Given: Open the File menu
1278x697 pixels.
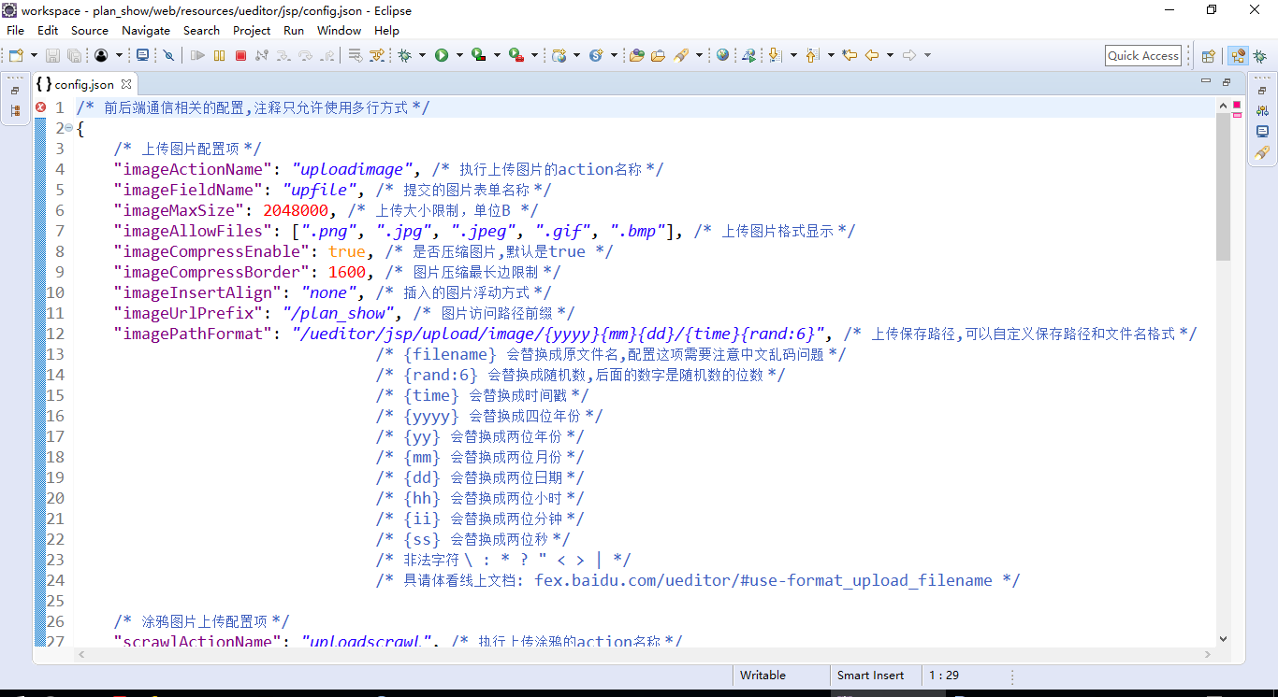Looking at the screenshot, I should click(x=15, y=30).
